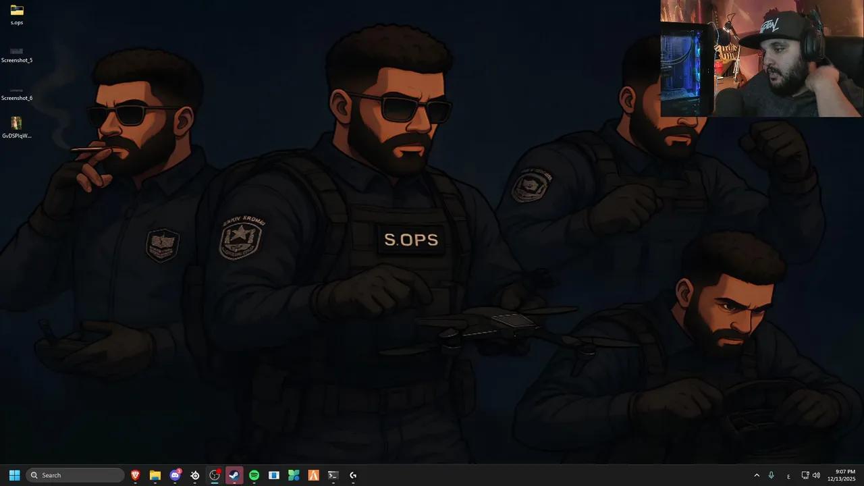The width and height of the screenshot is (864, 486).
Task: Click the taskbar Search box
Action: click(74, 475)
